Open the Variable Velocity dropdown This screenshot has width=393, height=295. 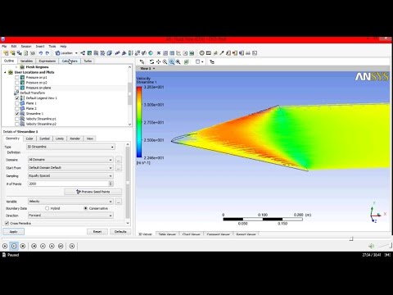coord(70,202)
